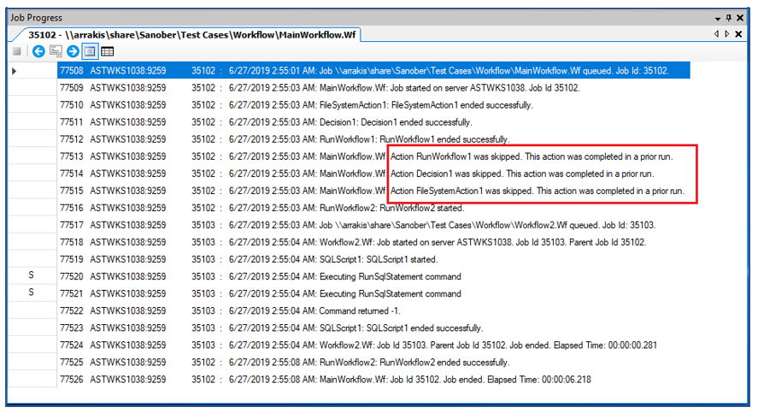Viewport: 758px width, 419px height.
Task: Click the S marker beside row 77521
Action: [32, 293]
